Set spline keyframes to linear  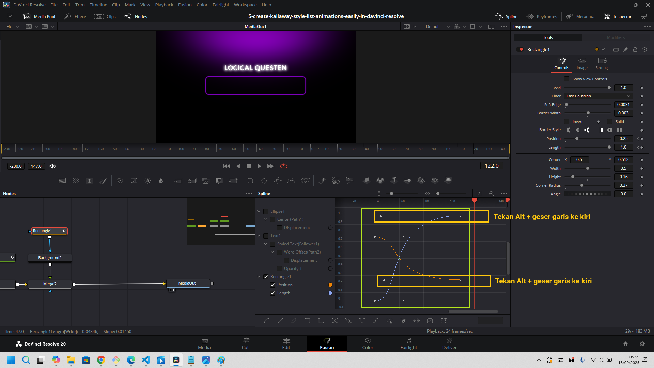(x=280, y=321)
